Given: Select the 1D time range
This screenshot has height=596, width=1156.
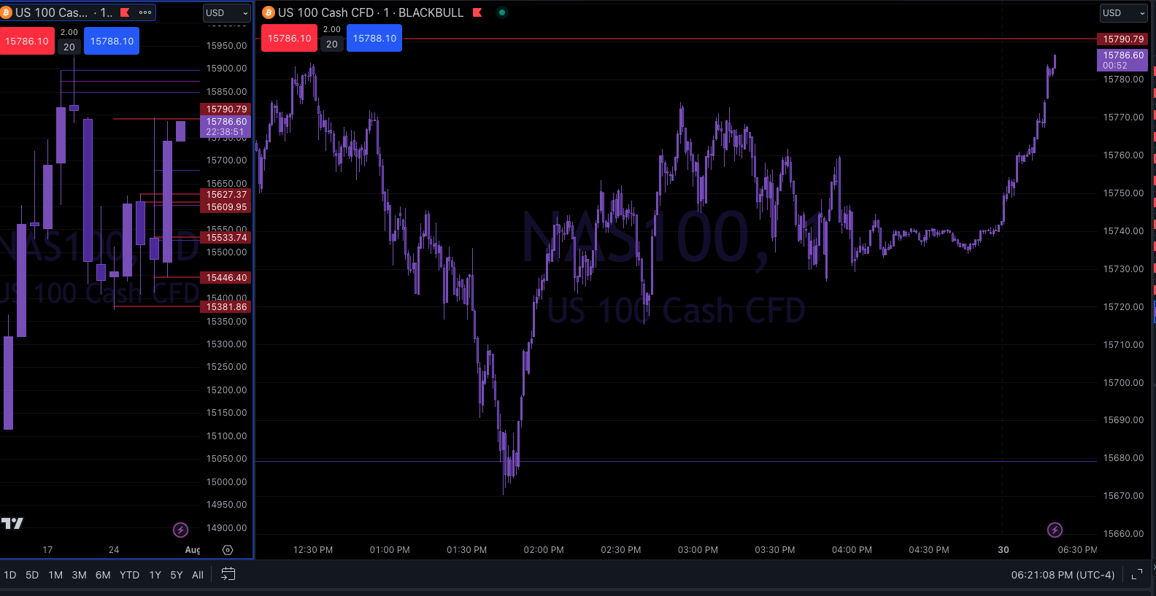Looking at the screenshot, I should click(x=10, y=575).
